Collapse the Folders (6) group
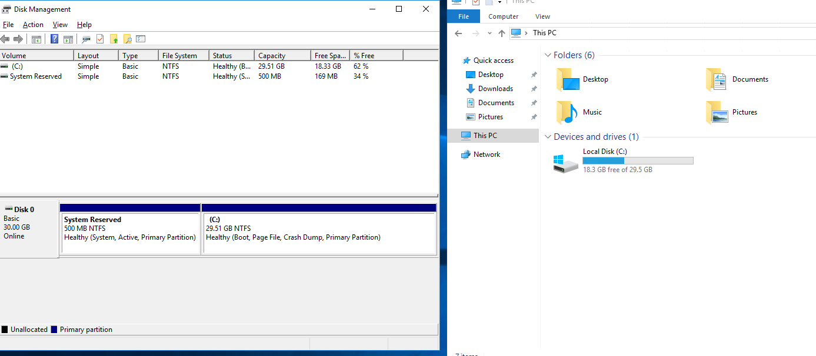816x356 pixels. point(548,55)
